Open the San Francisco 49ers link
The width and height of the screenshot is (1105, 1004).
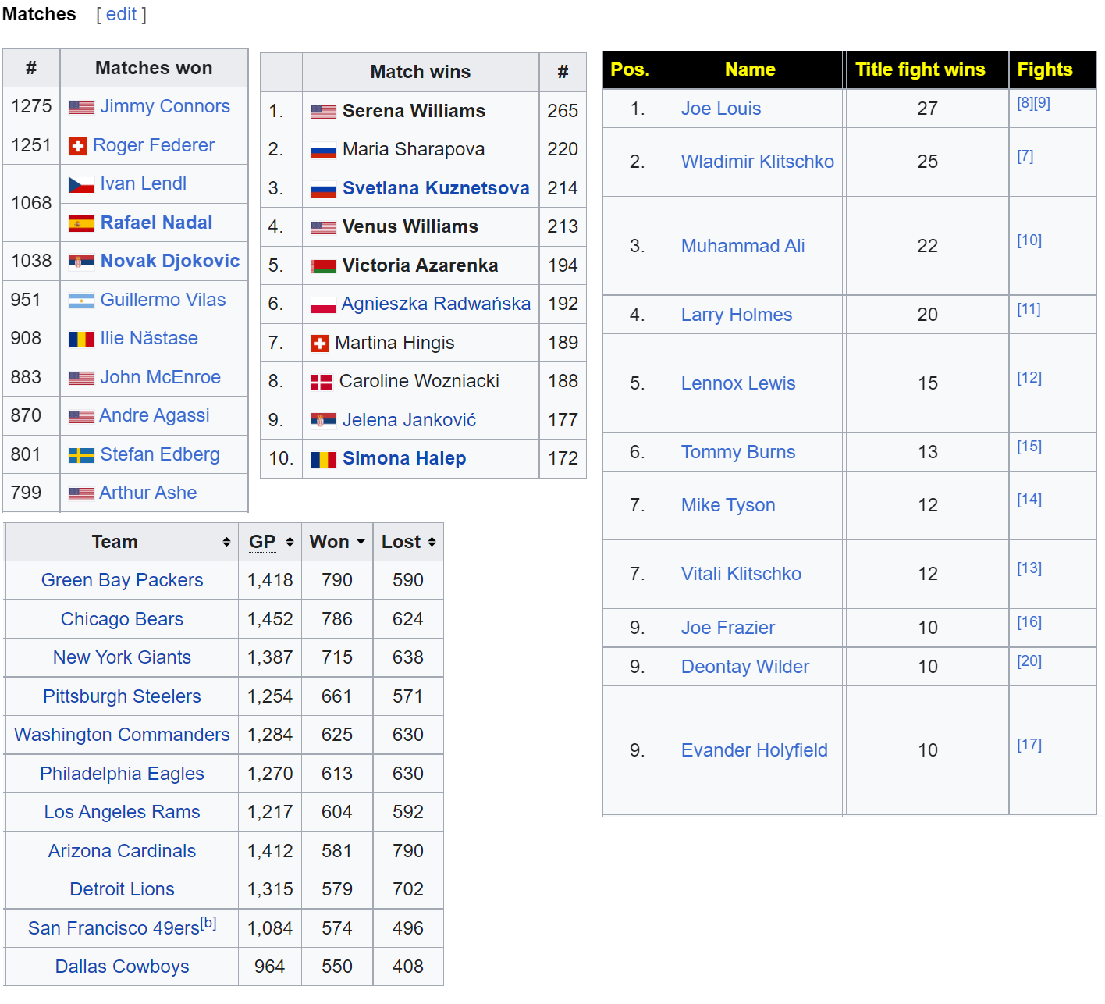[114, 928]
